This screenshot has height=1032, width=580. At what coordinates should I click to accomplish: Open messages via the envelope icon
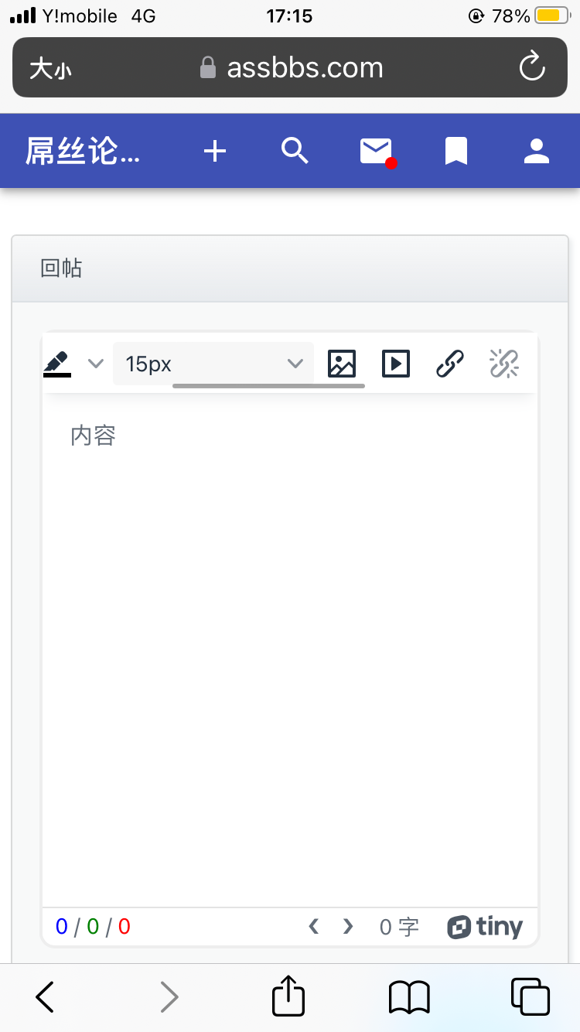(x=377, y=151)
